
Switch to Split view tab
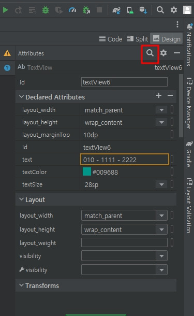click(x=138, y=39)
